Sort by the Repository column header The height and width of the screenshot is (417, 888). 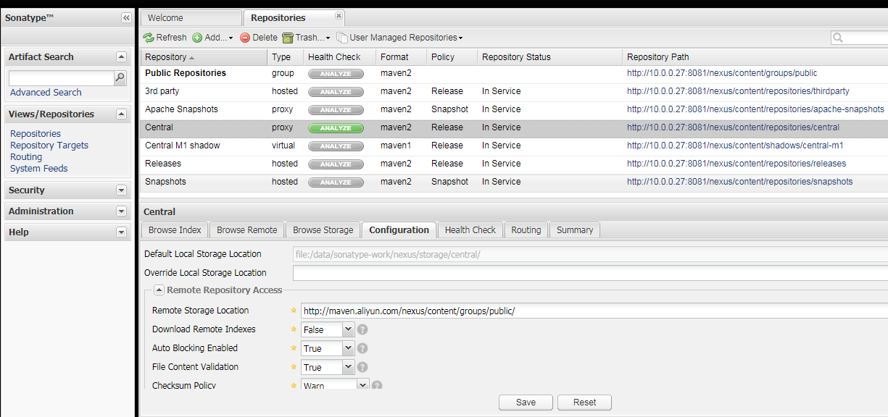coord(204,57)
